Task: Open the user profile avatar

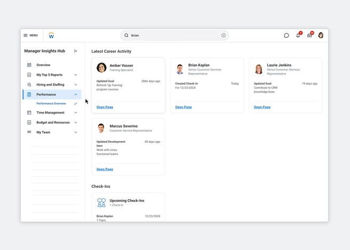Action: point(321,35)
